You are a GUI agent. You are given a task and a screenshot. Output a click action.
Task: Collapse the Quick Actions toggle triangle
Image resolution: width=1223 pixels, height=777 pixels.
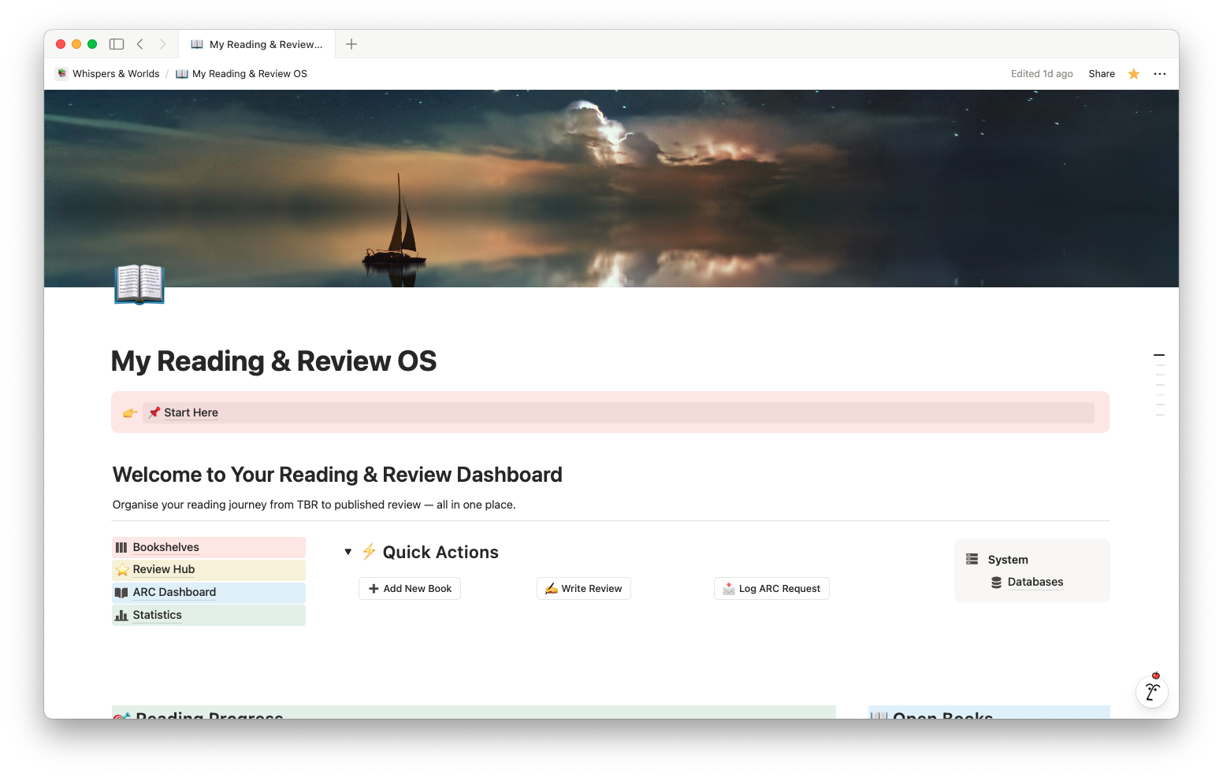click(348, 552)
